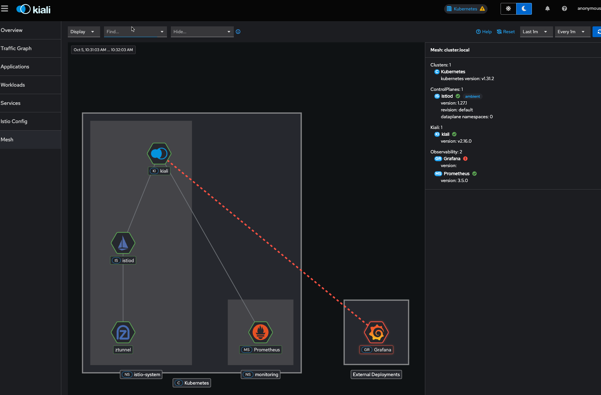Click the KI badge in side panel
This screenshot has height=395, width=601.
coord(437,134)
